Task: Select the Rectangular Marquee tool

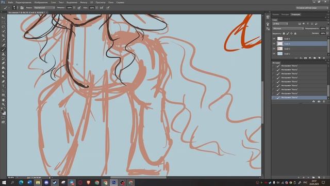Action: [x=3, y=22]
